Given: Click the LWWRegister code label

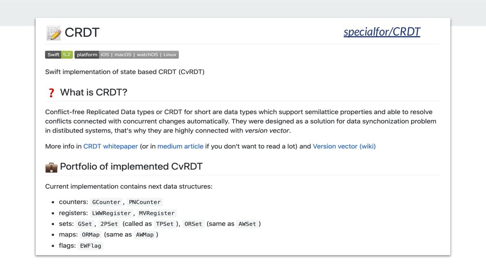Looking at the screenshot, I should coord(112,213).
